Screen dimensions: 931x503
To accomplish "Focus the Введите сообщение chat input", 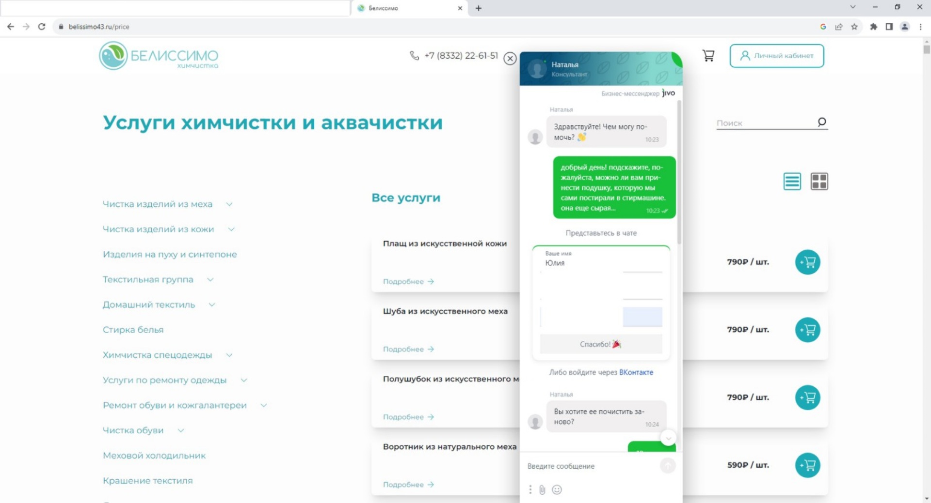I will [x=592, y=466].
